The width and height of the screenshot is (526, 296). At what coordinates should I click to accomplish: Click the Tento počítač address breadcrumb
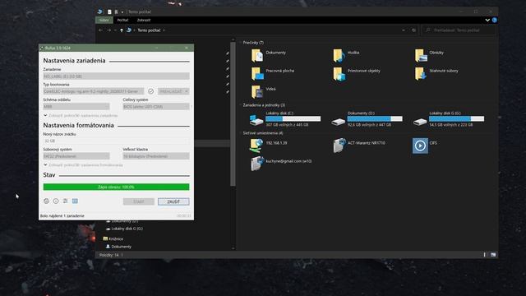coord(149,30)
